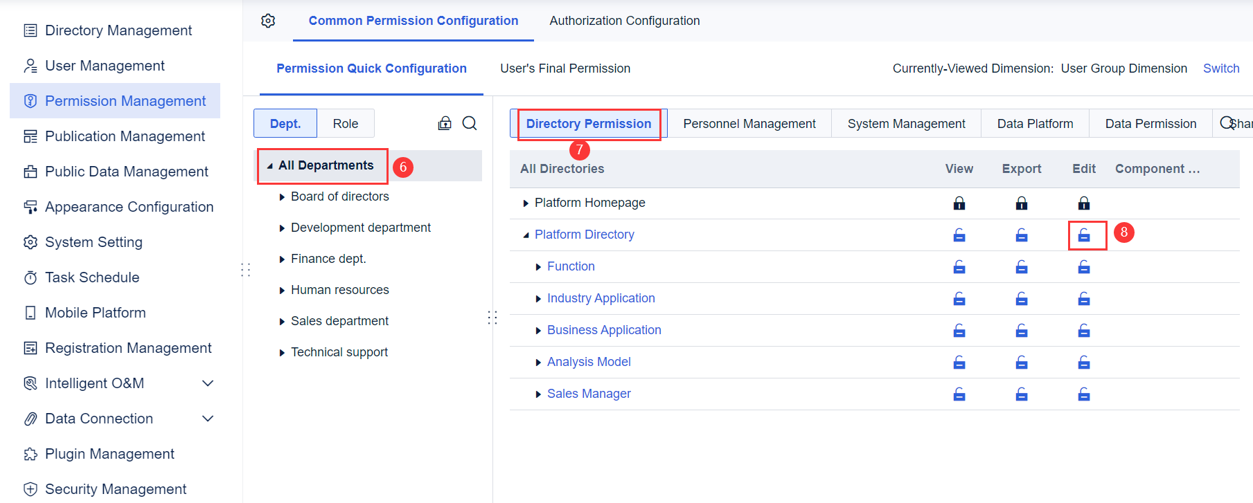Expand the Board of directors department

tap(282, 197)
